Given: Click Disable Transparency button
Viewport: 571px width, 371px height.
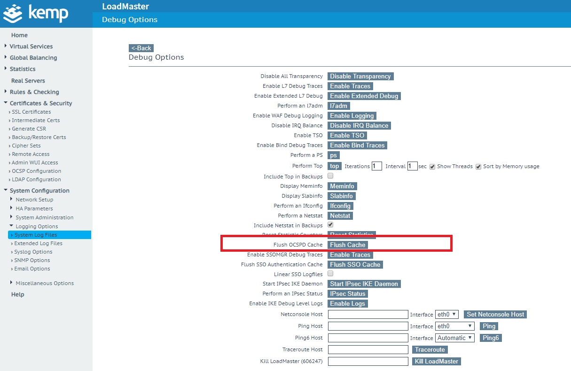Looking at the screenshot, I should [x=360, y=76].
